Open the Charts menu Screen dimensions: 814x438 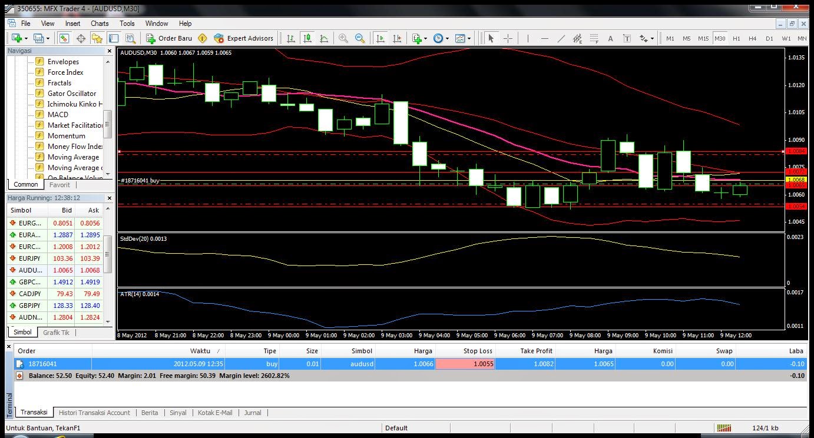click(x=100, y=24)
